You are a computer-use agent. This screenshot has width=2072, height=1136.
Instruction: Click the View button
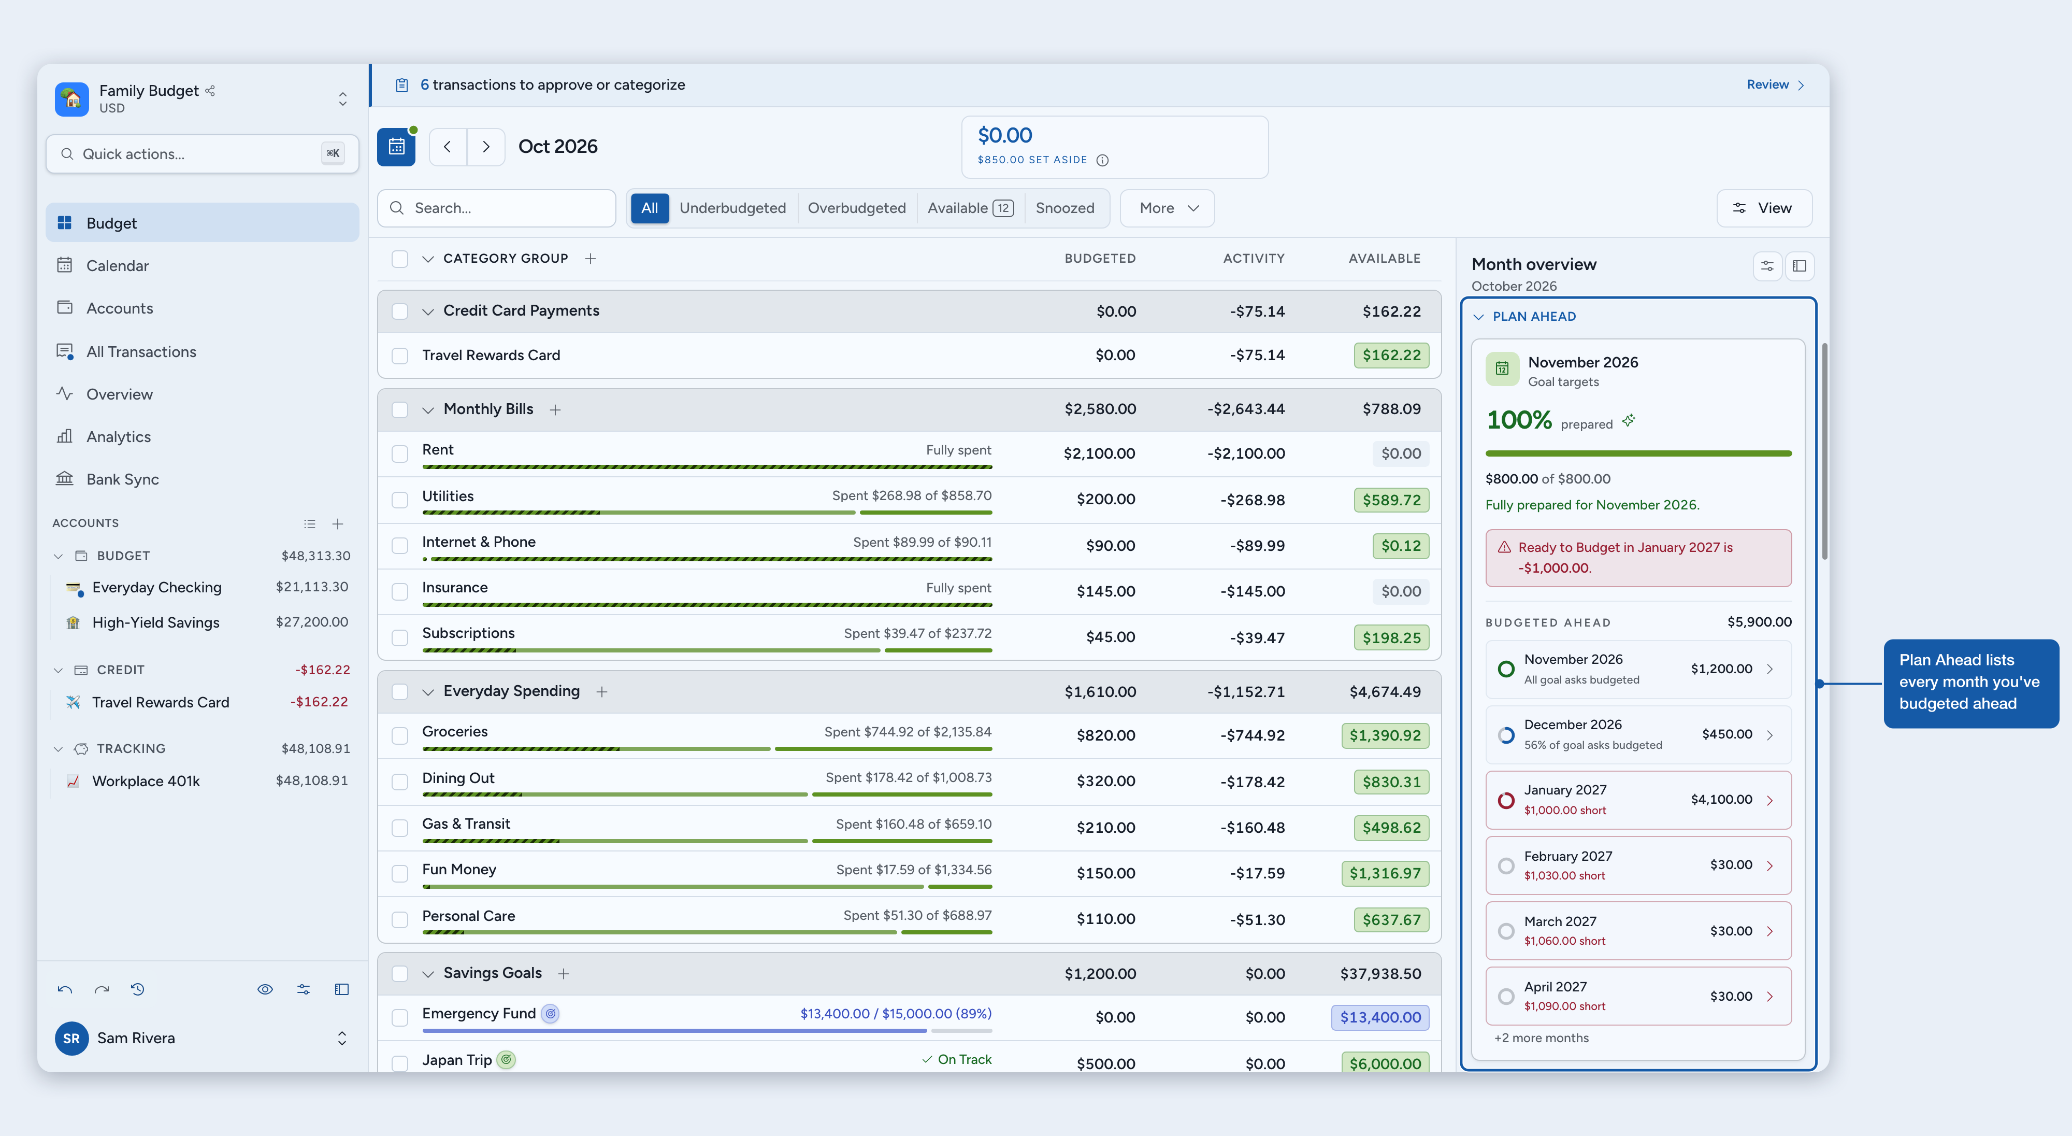click(x=1764, y=208)
